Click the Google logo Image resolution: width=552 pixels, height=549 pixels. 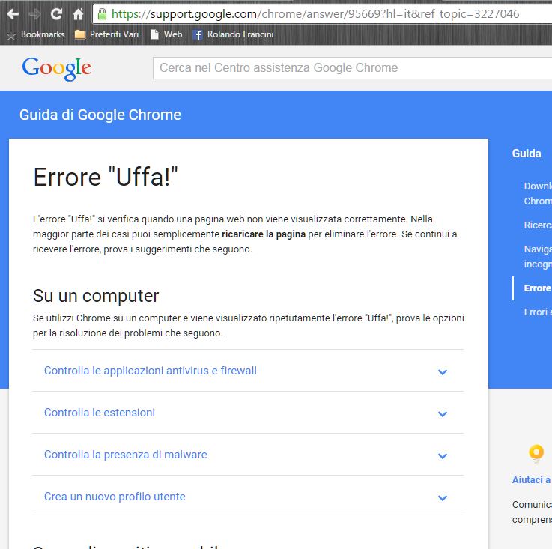57,68
